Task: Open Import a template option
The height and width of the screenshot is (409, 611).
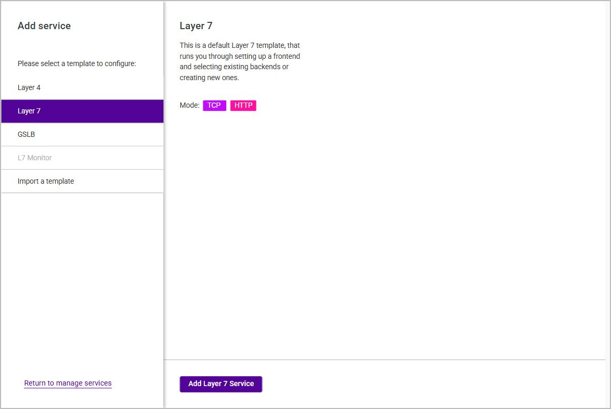Action: point(82,181)
